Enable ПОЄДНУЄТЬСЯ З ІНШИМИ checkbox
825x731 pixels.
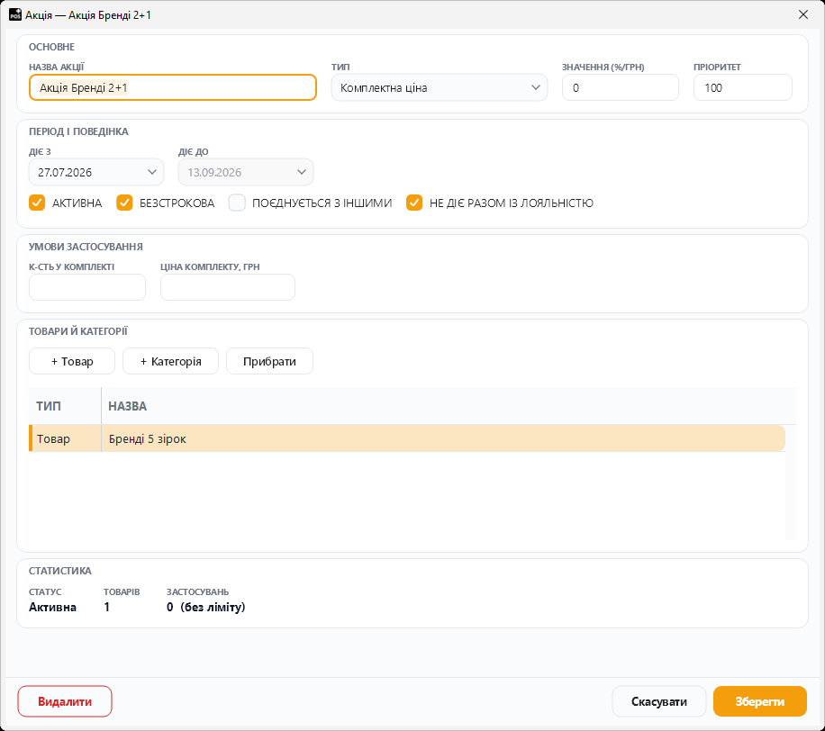pyautogui.click(x=237, y=203)
